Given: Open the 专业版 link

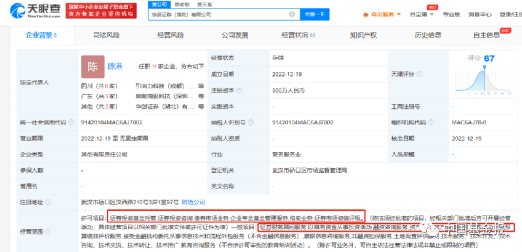Looking at the screenshot, I should coord(451,14).
